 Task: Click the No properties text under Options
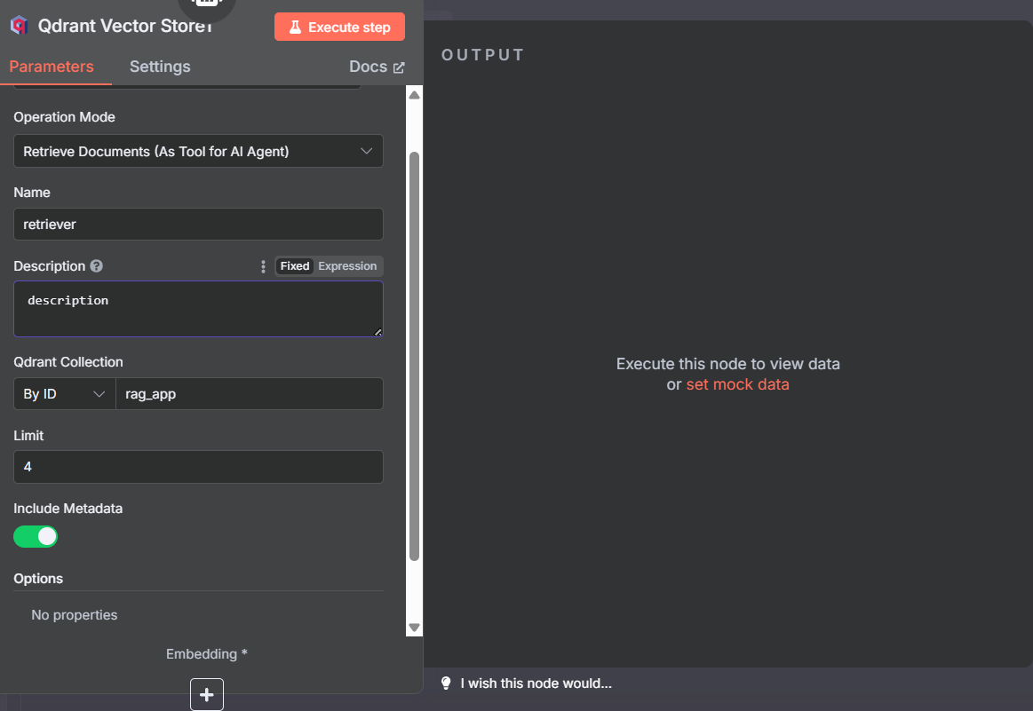(75, 615)
